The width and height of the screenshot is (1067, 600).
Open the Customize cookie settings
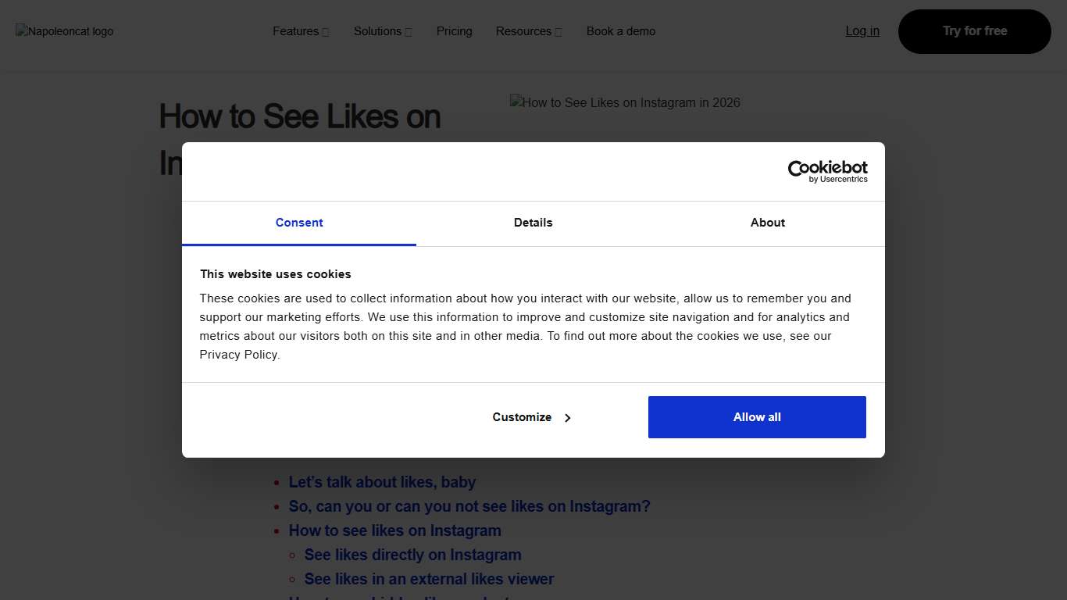coord(521,417)
